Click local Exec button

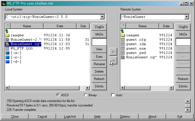(99, 57)
